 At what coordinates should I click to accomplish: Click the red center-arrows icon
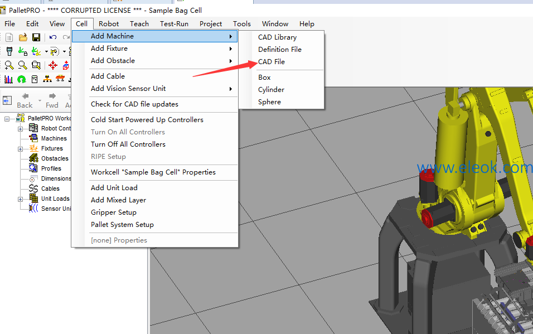tap(53, 65)
